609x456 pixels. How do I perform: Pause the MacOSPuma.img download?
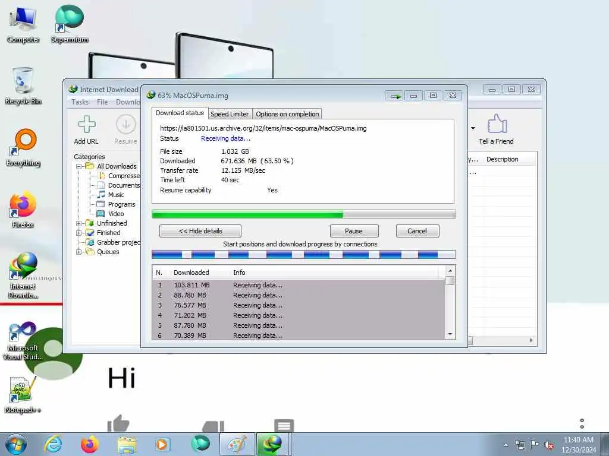tap(354, 231)
